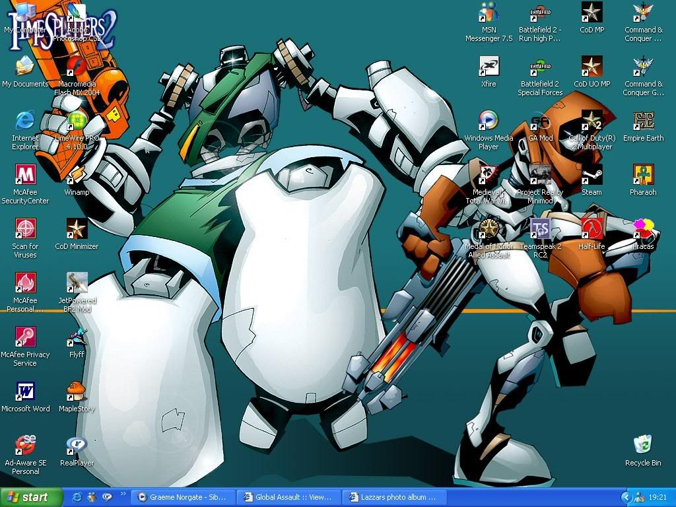This screenshot has height=507, width=676.
Task: Switch to Graeme Norgate taskbar window
Action: (x=182, y=497)
